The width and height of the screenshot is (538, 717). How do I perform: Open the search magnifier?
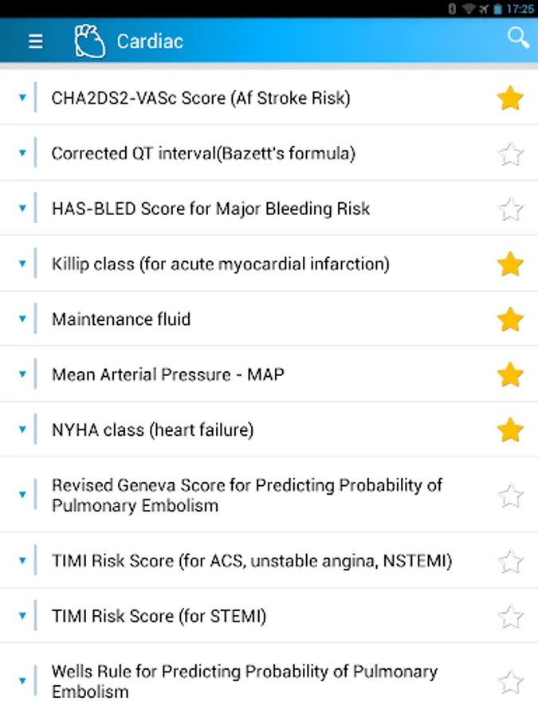[518, 37]
